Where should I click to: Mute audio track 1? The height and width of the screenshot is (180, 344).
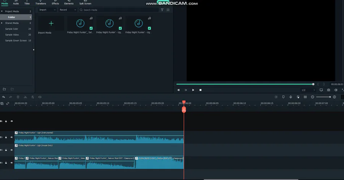(x=11, y=137)
